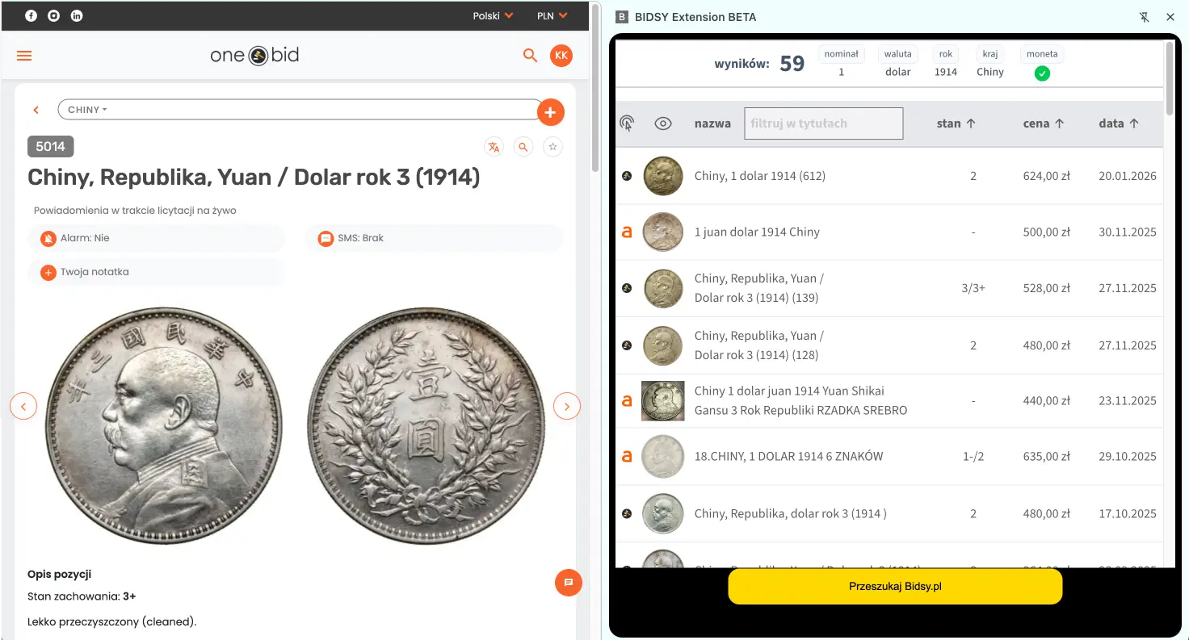Click the Przeszukaj Bidsy.pl button
Viewport: 1189px width, 640px height.
point(895,587)
